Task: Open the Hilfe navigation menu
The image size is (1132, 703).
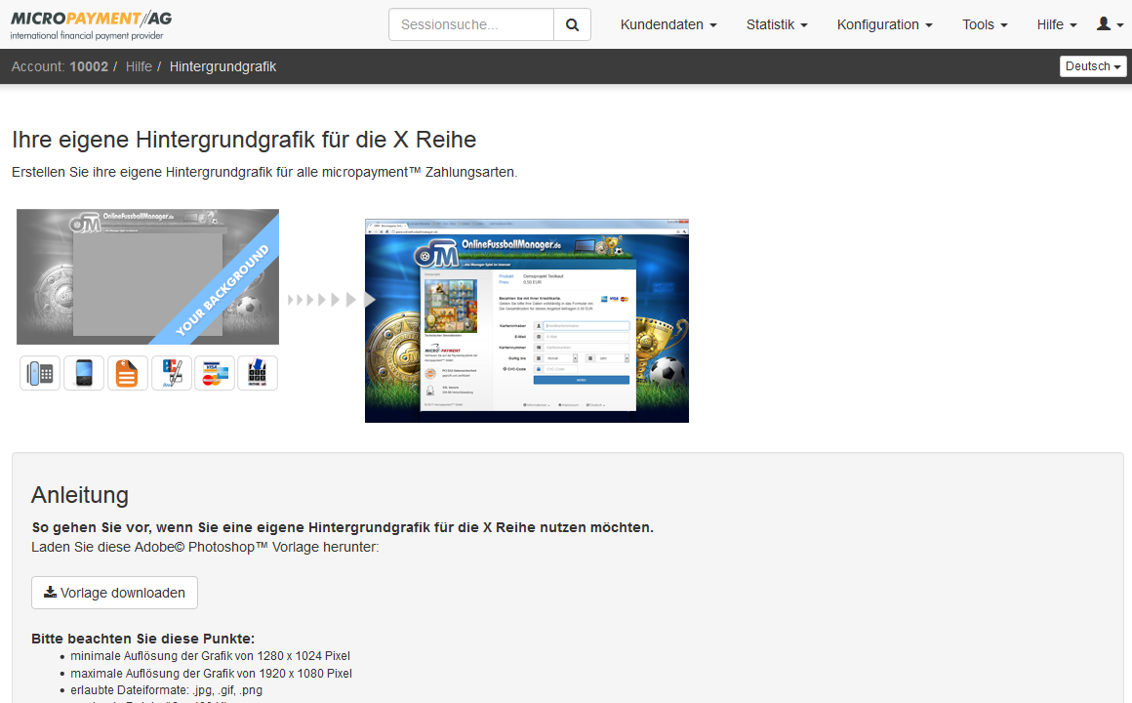Action: click(1057, 24)
